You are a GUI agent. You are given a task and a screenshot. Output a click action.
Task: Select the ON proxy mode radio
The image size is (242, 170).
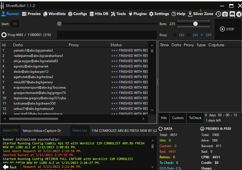[x=189, y=35]
